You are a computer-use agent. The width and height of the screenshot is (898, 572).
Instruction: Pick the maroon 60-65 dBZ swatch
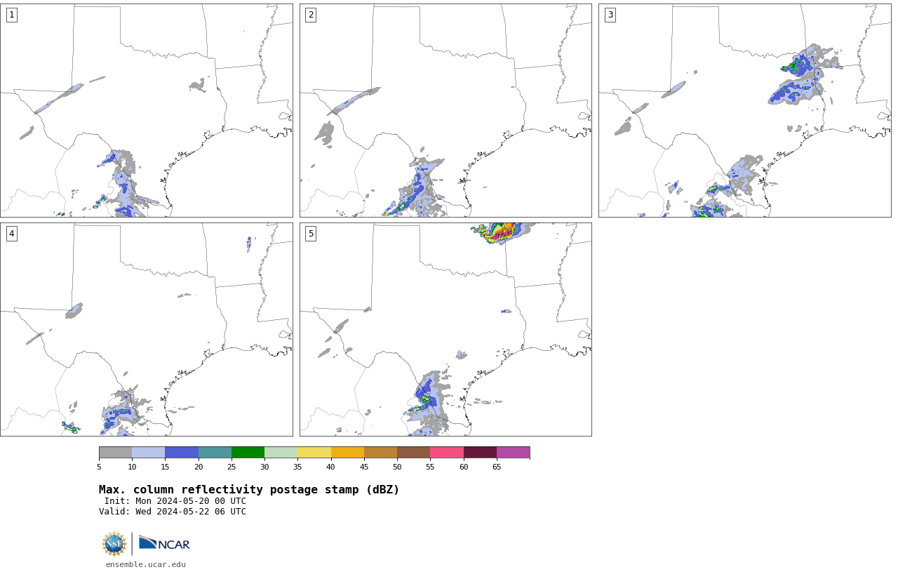point(480,452)
